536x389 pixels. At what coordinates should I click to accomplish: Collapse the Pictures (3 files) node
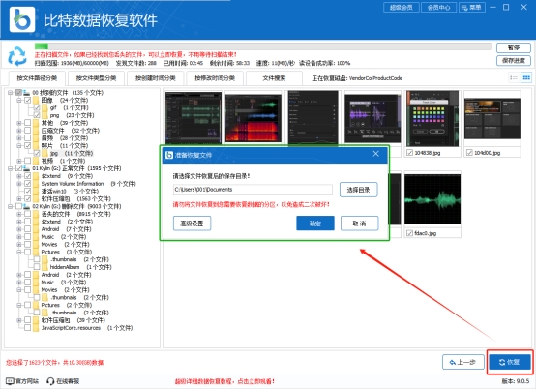tap(19, 252)
